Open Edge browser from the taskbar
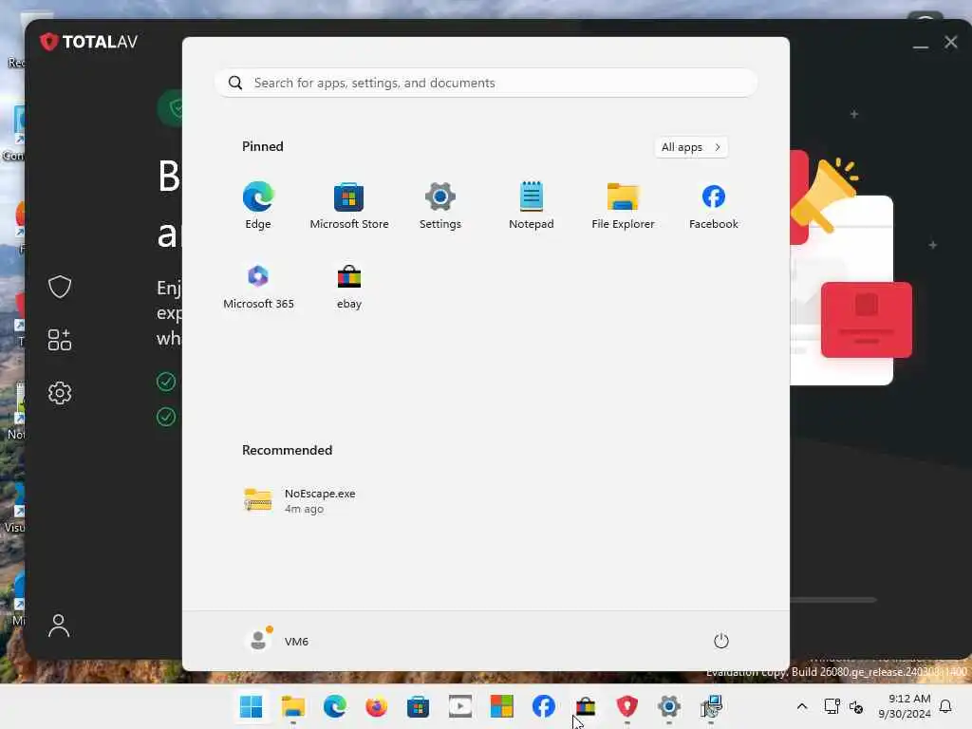The height and width of the screenshot is (729, 972). click(x=335, y=706)
